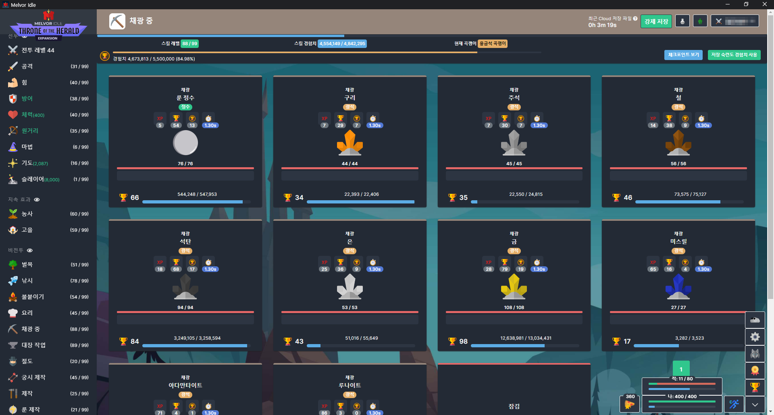Click the 룬 제작 runecrafting icon
Viewport: 774px width, 415px height.
tap(13, 409)
